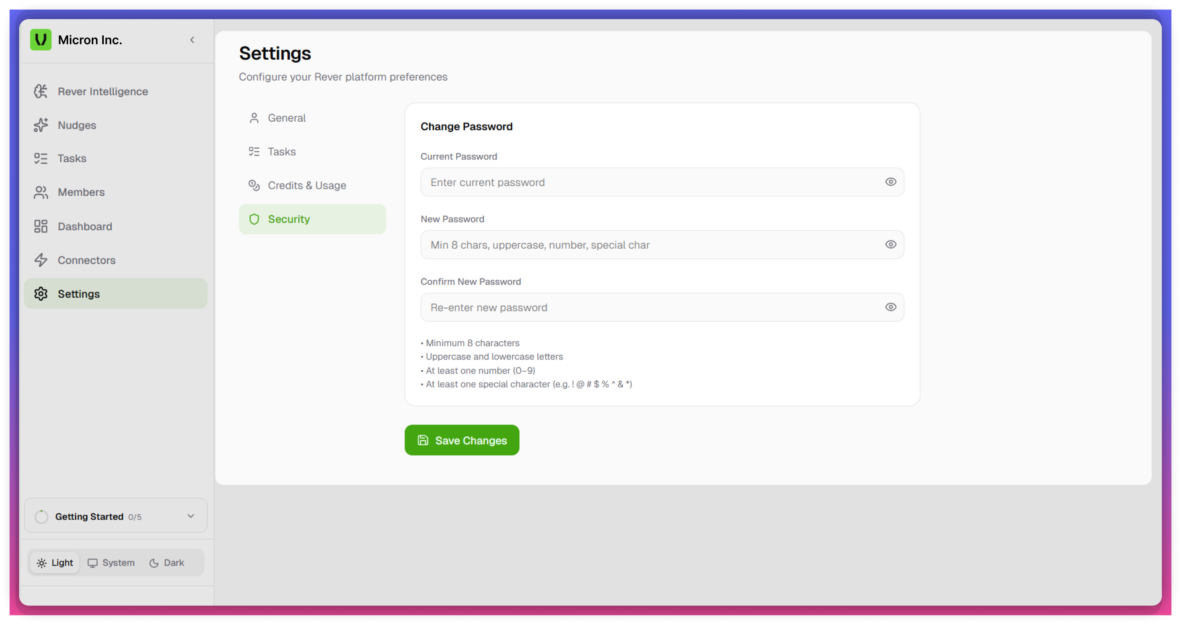Switch to Tasks settings tab

282,152
